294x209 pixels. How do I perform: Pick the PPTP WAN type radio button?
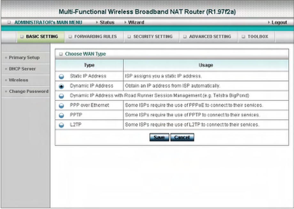coord(61,116)
